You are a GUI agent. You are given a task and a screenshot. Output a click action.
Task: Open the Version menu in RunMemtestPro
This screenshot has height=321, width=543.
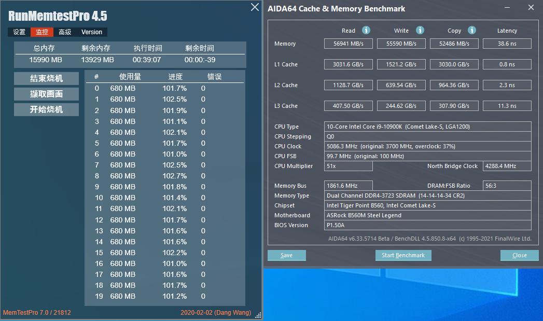tap(91, 32)
